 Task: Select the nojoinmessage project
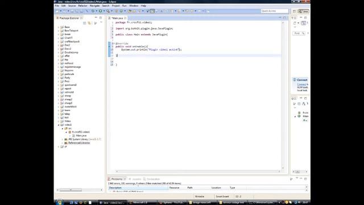73,67
